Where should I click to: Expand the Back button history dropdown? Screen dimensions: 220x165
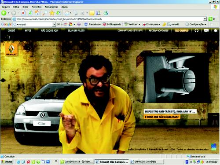pyautogui.click(x=9, y=13)
